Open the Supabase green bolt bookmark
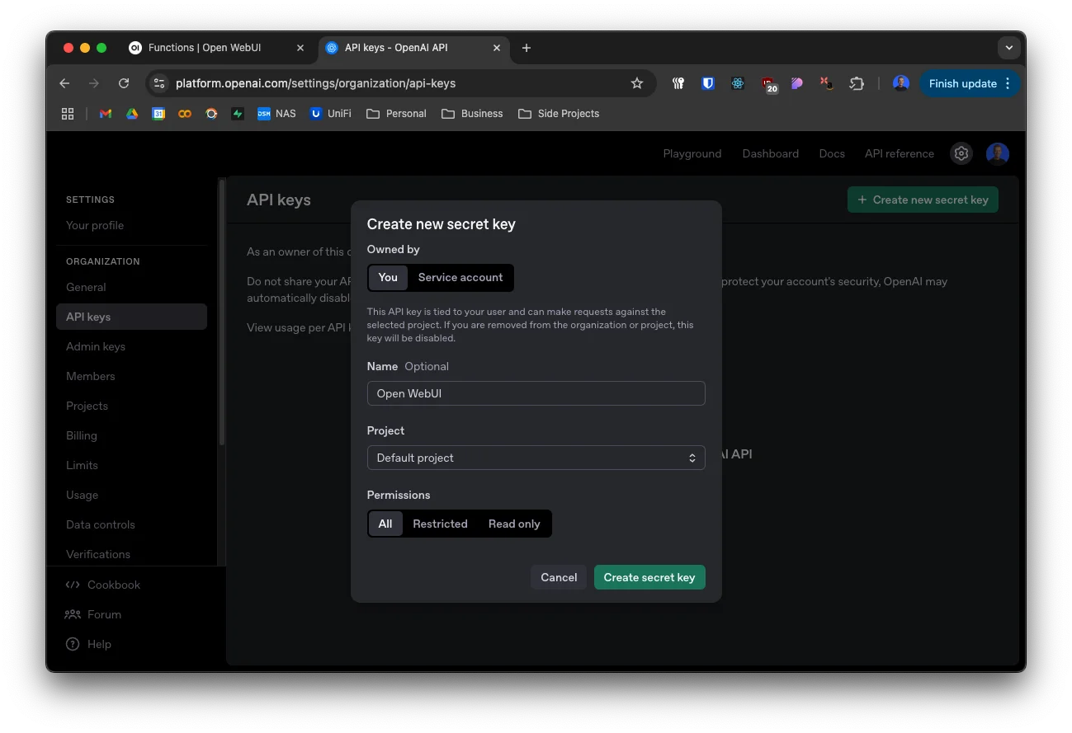The width and height of the screenshot is (1072, 733). tap(238, 114)
